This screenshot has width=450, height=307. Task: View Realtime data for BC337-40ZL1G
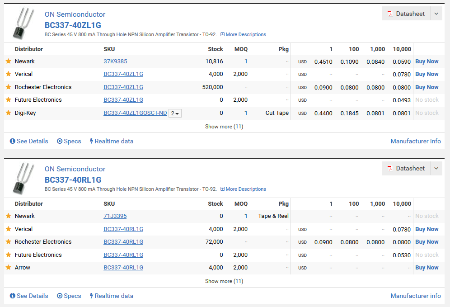111,141
